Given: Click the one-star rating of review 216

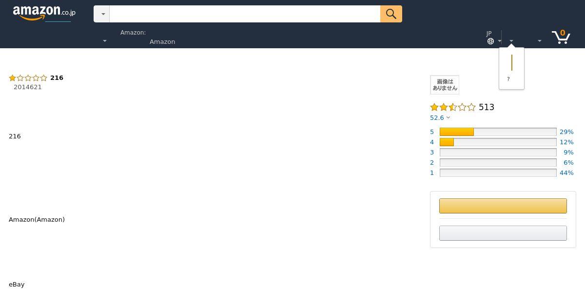Looking at the screenshot, I should pyautogui.click(x=28, y=78).
